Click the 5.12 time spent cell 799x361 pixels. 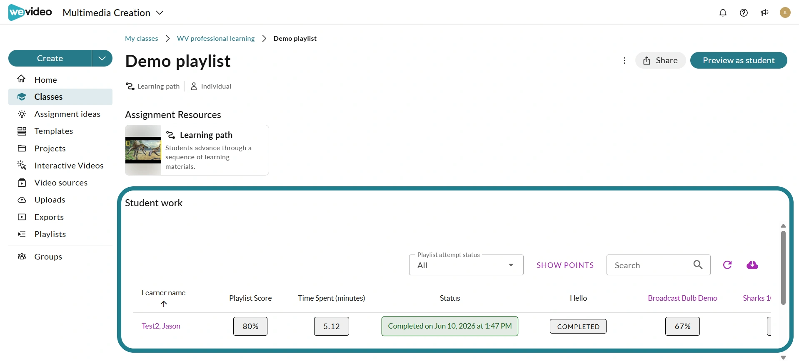332,326
